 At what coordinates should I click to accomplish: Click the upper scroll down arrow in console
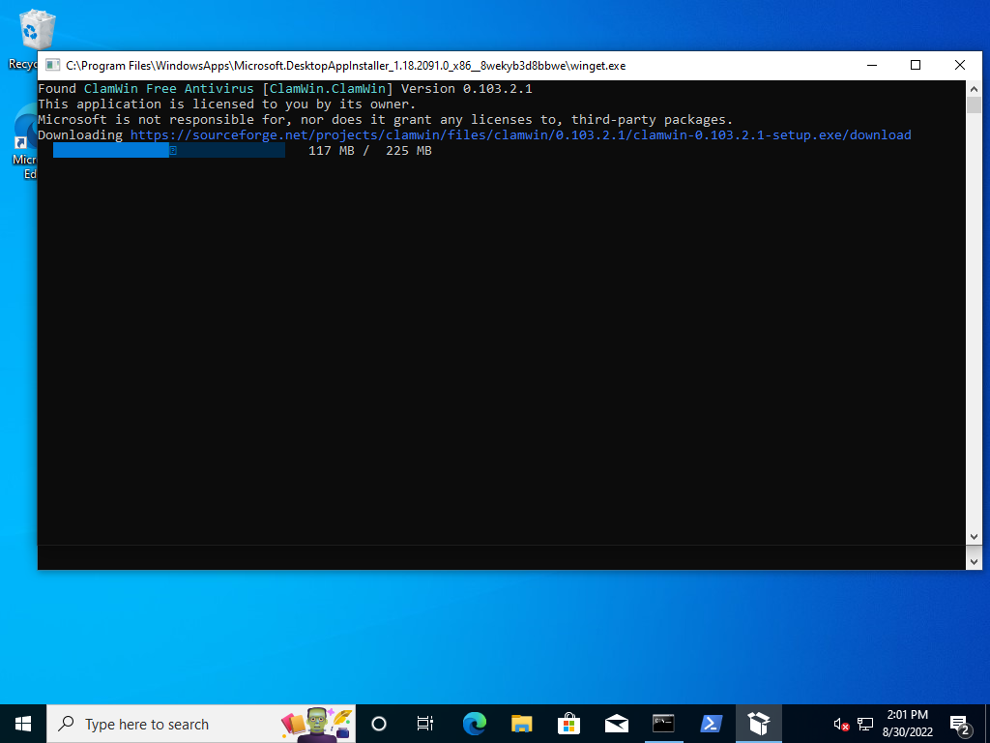coord(974,536)
